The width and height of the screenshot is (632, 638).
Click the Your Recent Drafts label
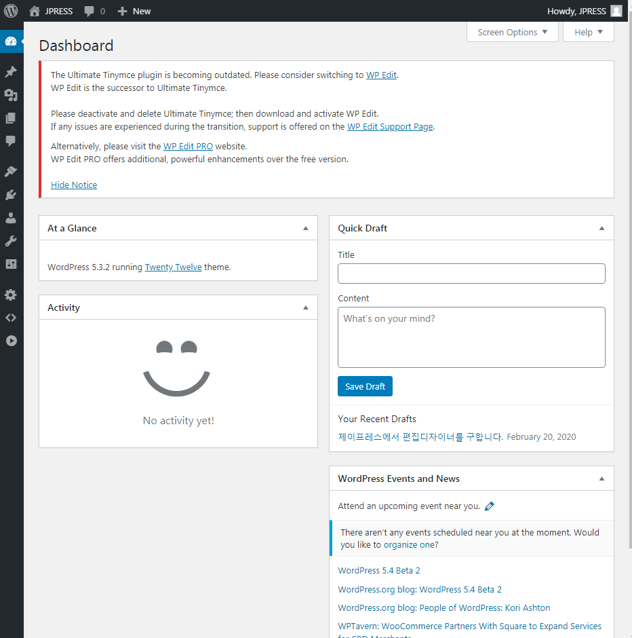coord(377,419)
